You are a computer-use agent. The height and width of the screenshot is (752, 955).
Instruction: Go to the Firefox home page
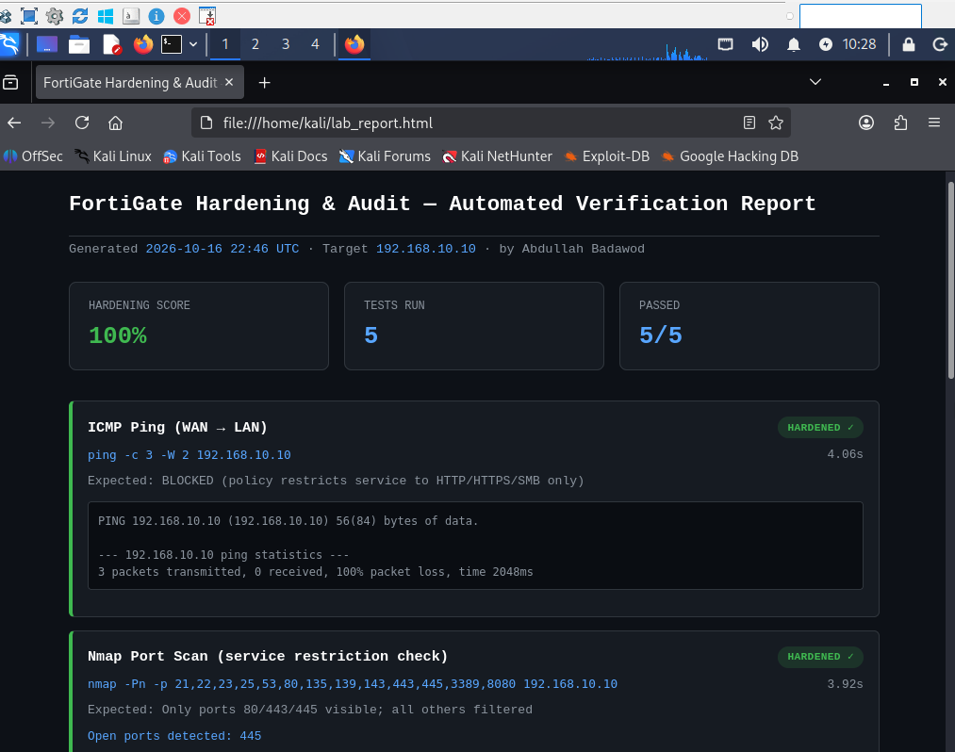[115, 123]
